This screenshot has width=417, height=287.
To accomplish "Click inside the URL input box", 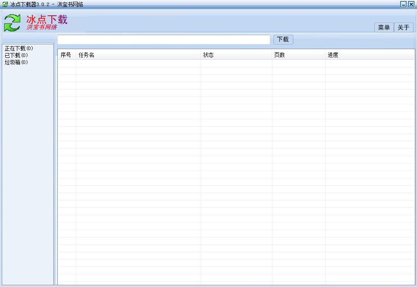I will coord(163,39).
